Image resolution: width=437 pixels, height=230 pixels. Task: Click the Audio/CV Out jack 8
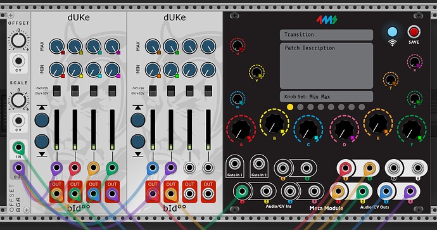(417, 168)
